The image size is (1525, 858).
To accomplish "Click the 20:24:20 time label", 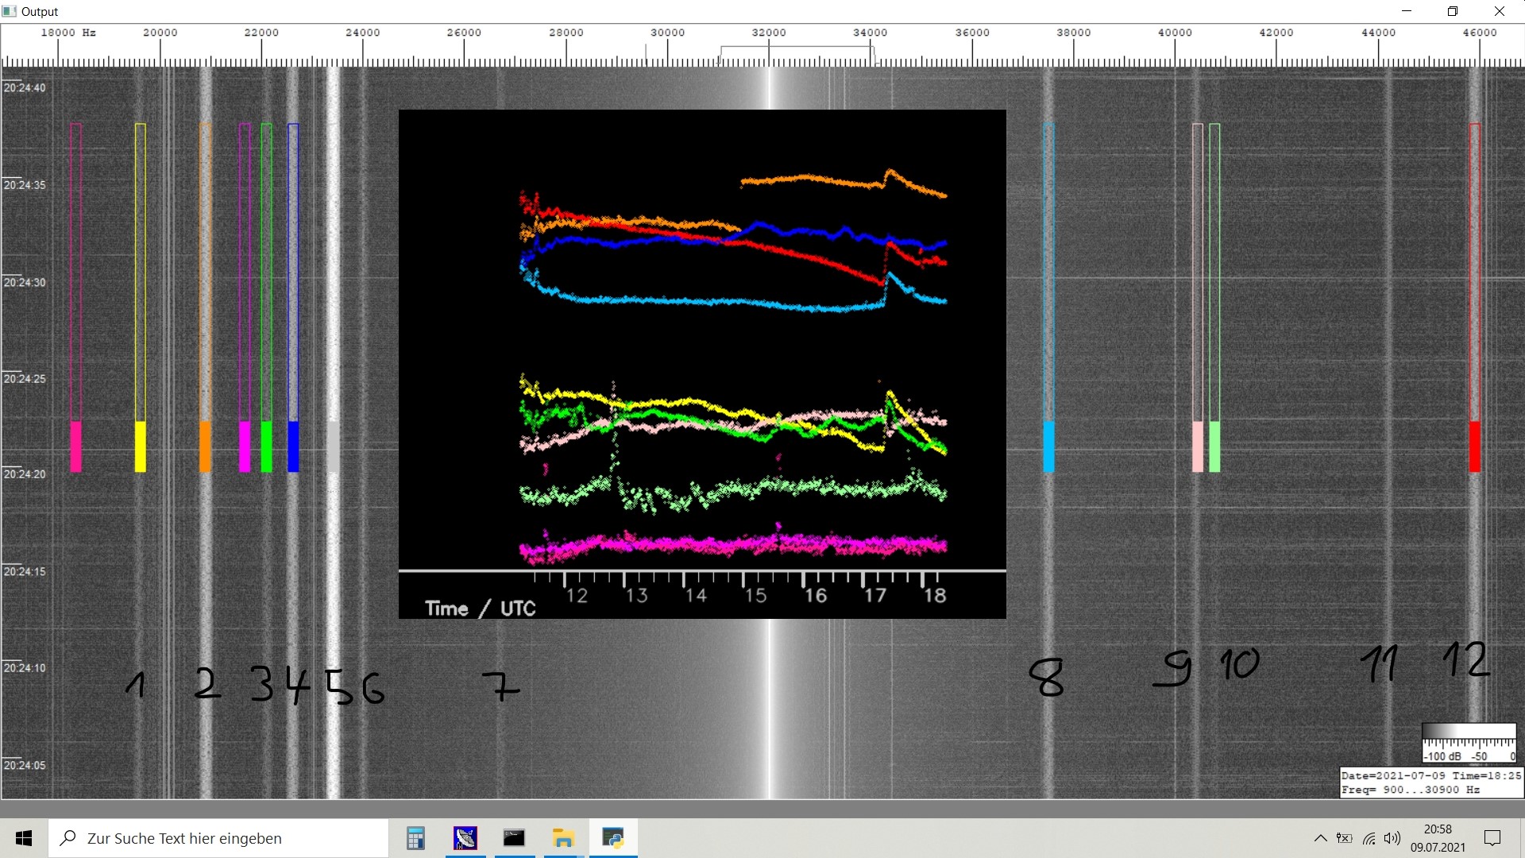I will [25, 473].
